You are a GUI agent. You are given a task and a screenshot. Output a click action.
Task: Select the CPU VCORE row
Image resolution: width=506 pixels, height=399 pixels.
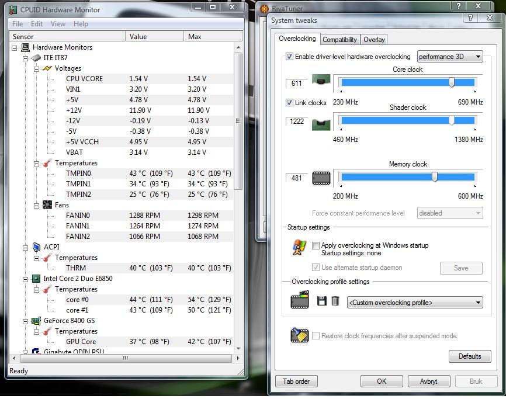pos(149,79)
